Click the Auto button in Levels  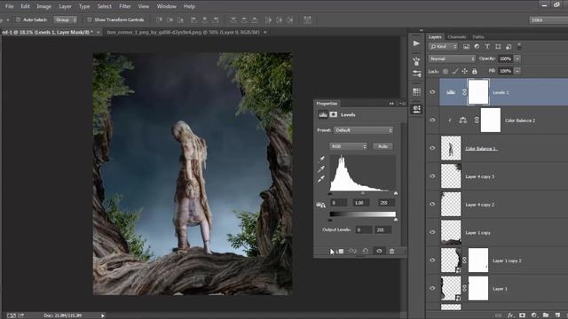(383, 146)
